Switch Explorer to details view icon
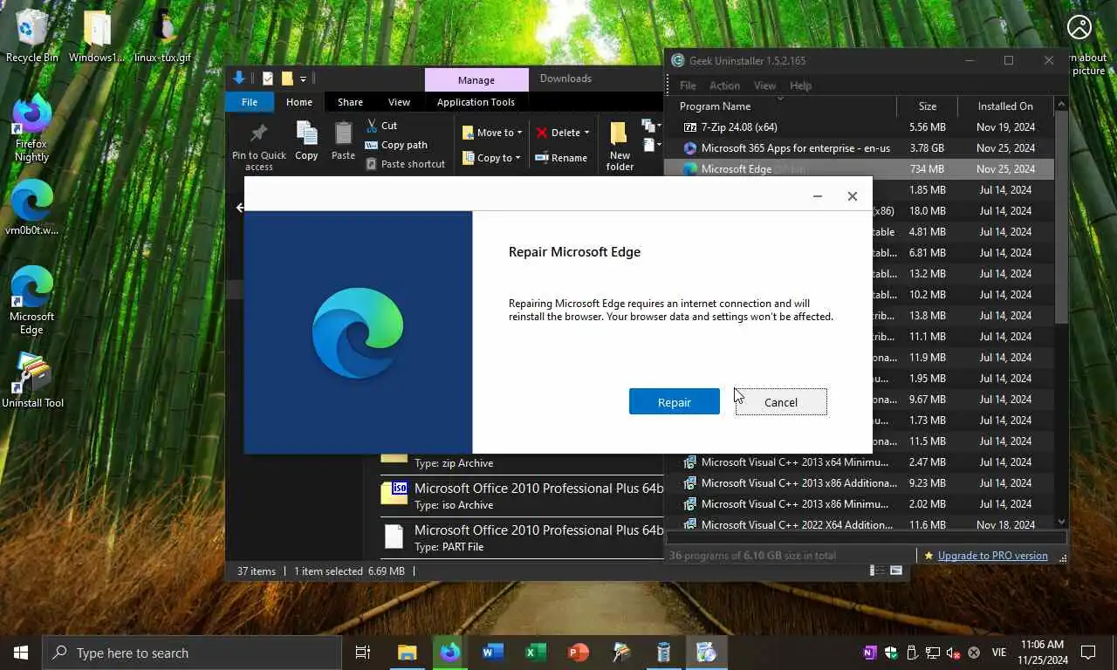Image resolution: width=1117 pixels, height=670 pixels. tap(876, 571)
